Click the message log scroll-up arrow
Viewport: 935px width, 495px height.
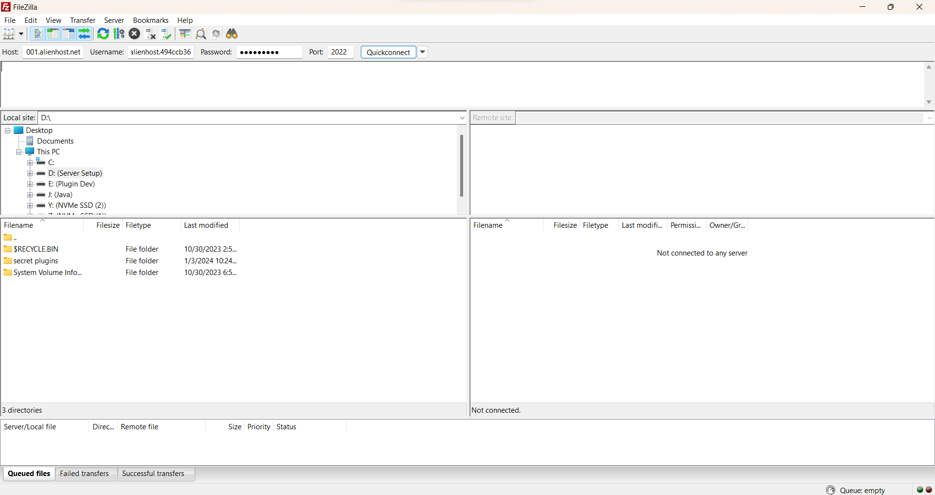(x=929, y=67)
